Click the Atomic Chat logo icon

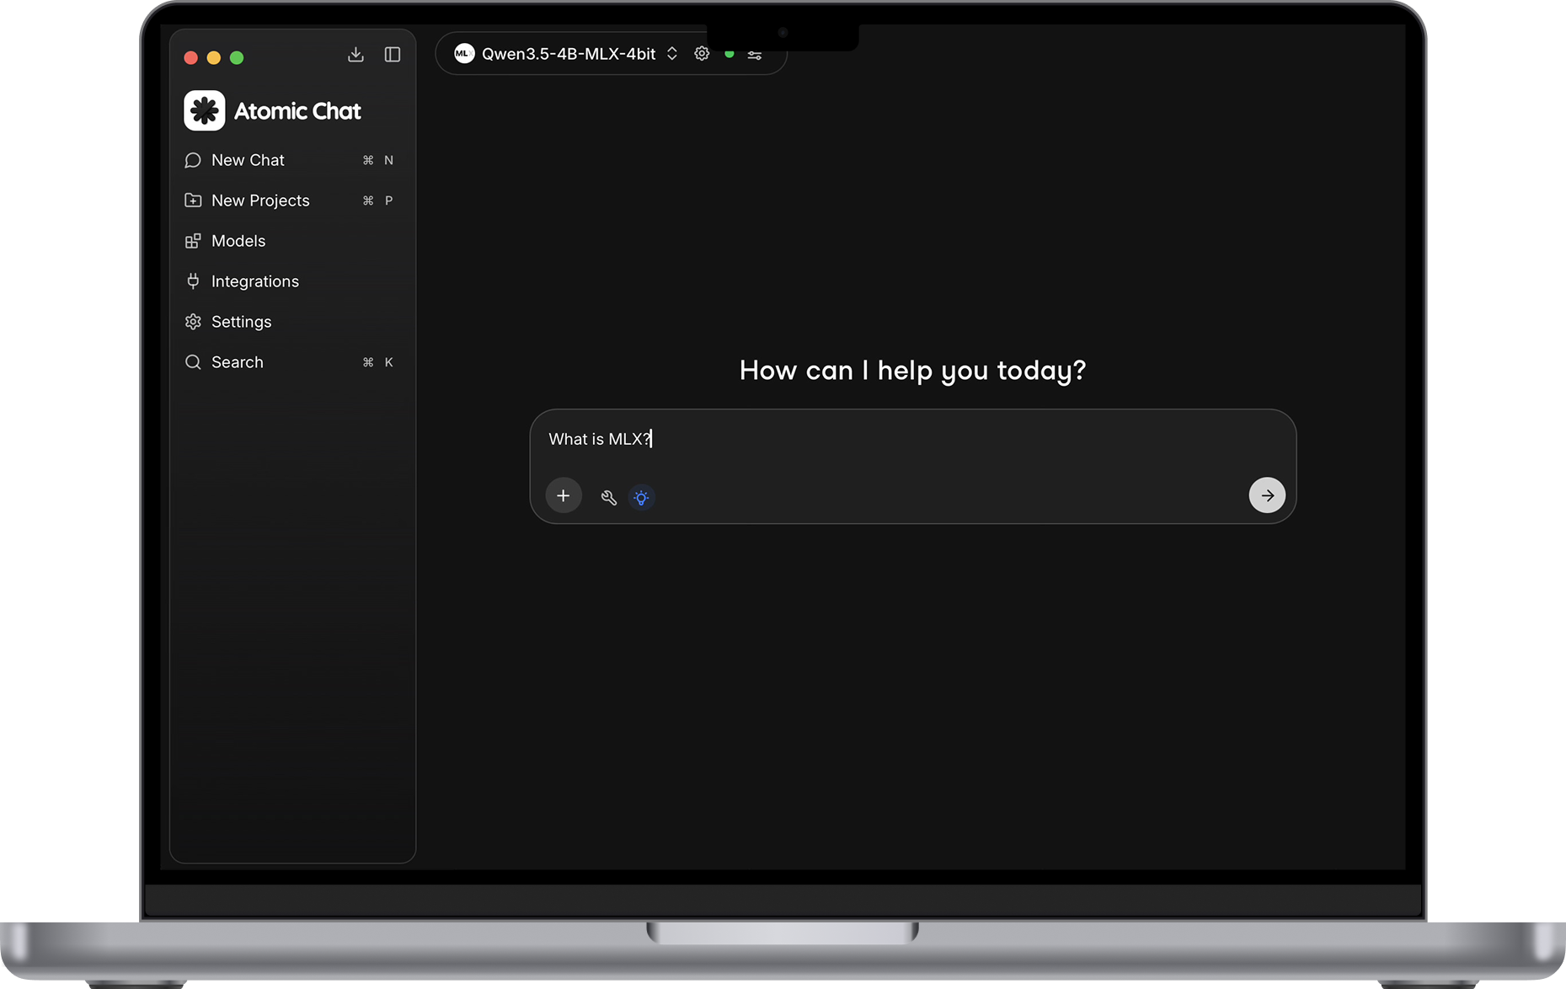(x=205, y=110)
